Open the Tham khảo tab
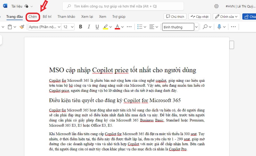 pyautogui.click(x=66, y=17)
